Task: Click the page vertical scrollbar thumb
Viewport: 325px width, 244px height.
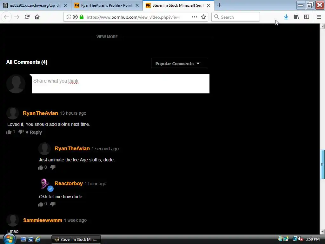Action: [322, 164]
